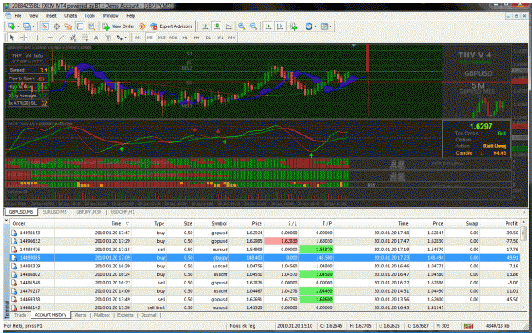Click order icon for 14493476
Image resolution: width=532 pixels, height=333 pixels.
pyautogui.click(x=14, y=250)
